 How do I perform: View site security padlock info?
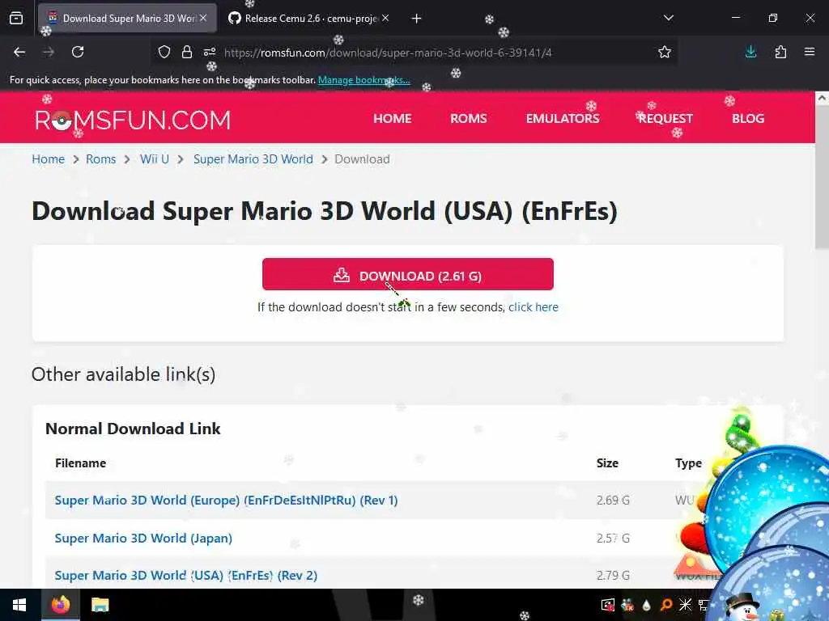(x=187, y=52)
